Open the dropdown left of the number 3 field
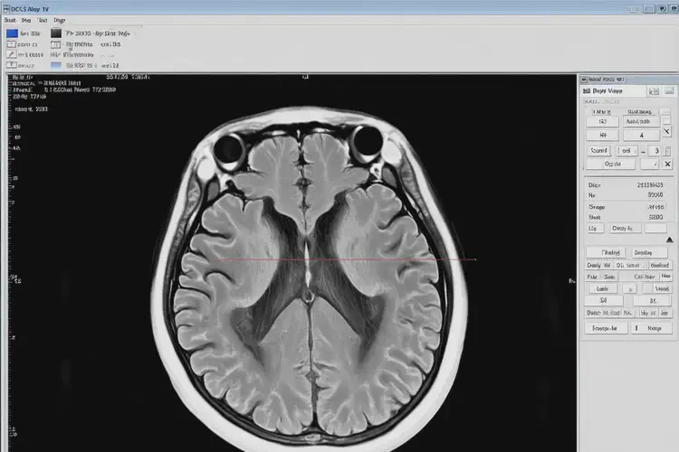Image resolution: width=679 pixels, height=452 pixels. point(626,150)
